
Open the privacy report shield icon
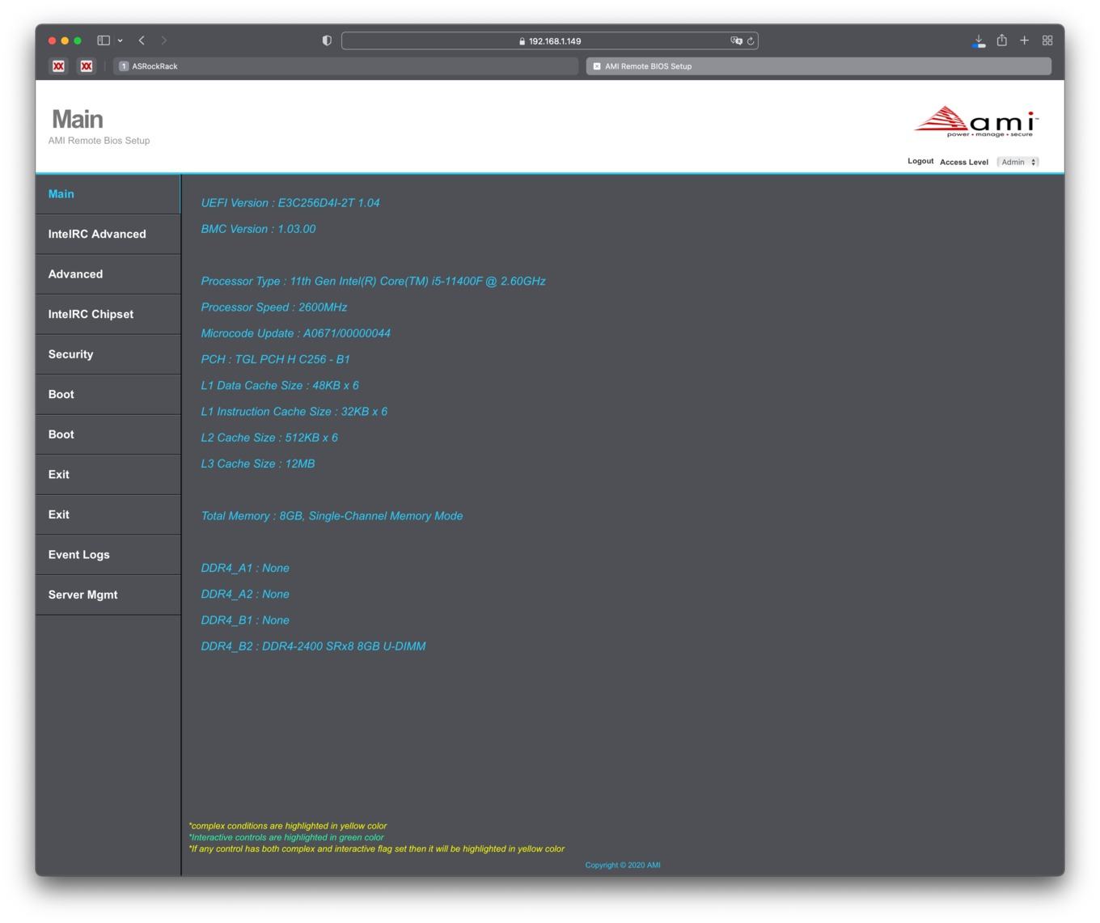pyautogui.click(x=327, y=40)
